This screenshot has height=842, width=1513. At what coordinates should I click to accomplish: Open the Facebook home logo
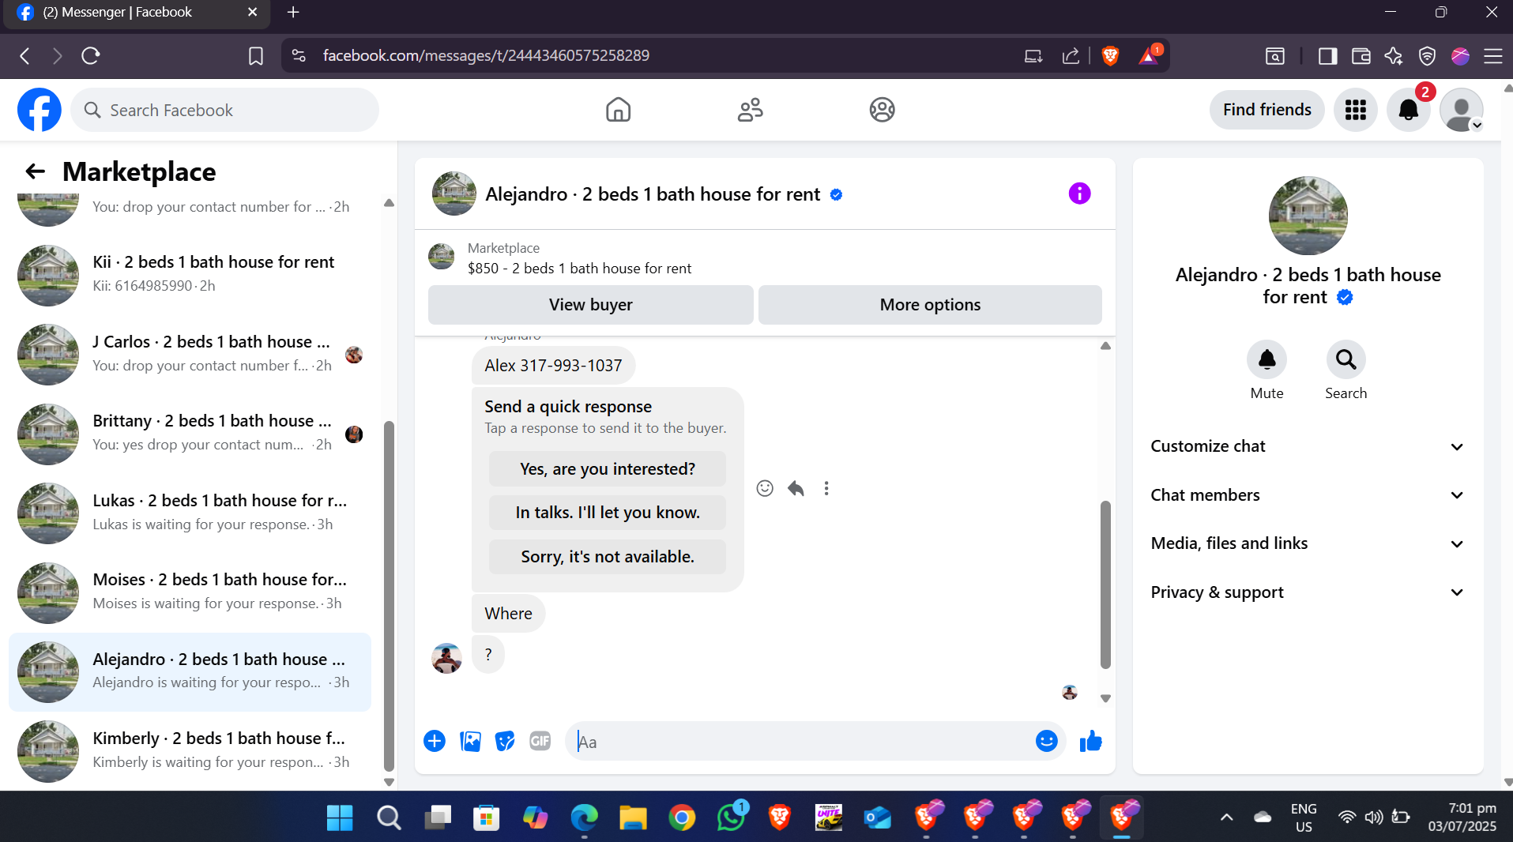[40, 110]
